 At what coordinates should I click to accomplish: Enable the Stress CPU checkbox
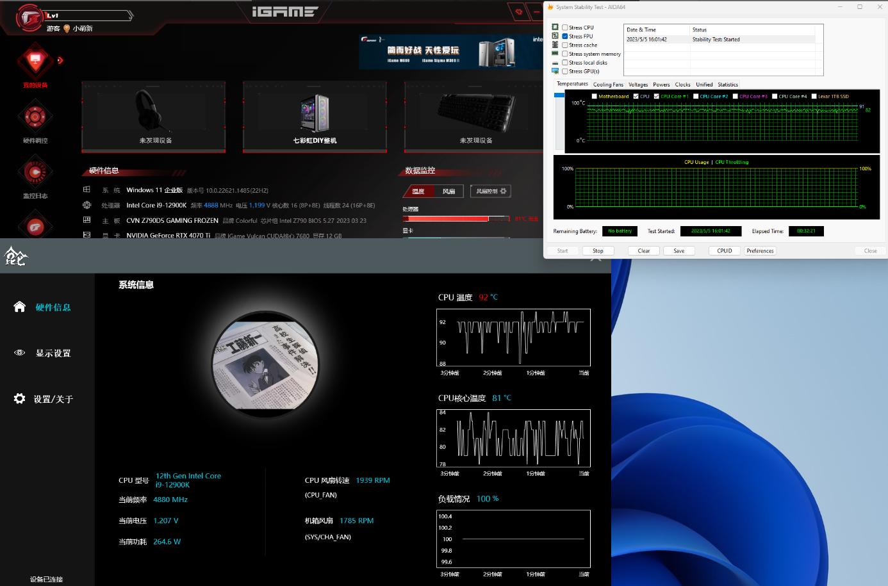click(x=565, y=28)
